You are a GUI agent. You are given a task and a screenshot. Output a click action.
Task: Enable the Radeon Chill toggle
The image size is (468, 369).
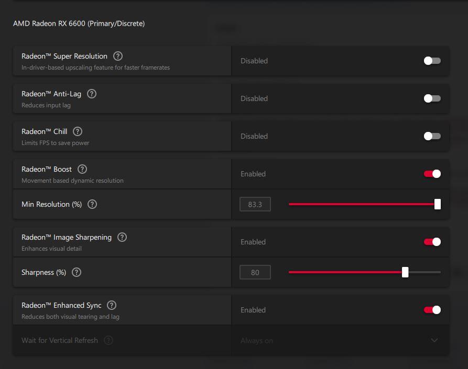click(x=432, y=136)
